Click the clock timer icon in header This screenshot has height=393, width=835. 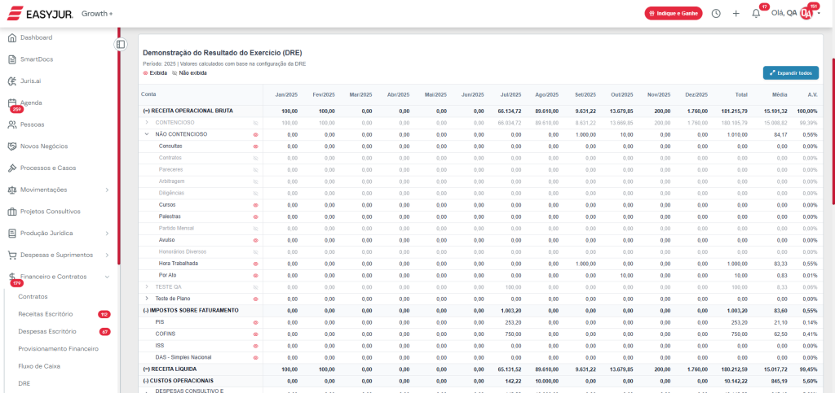tap(716, 13)
